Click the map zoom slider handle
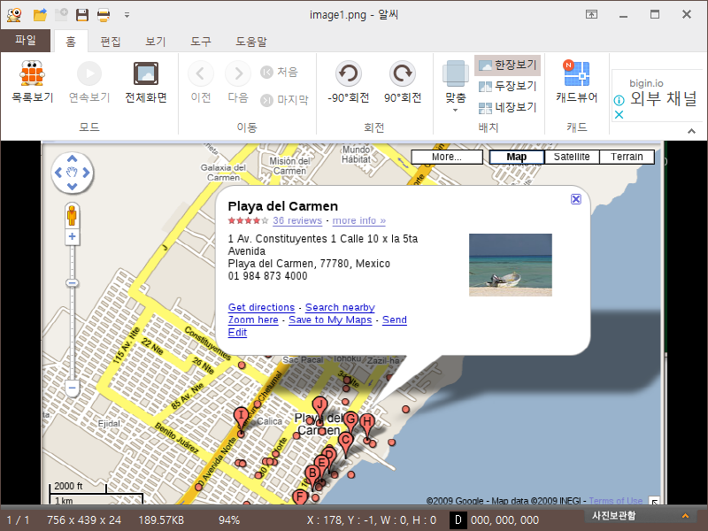 [73, 283]
